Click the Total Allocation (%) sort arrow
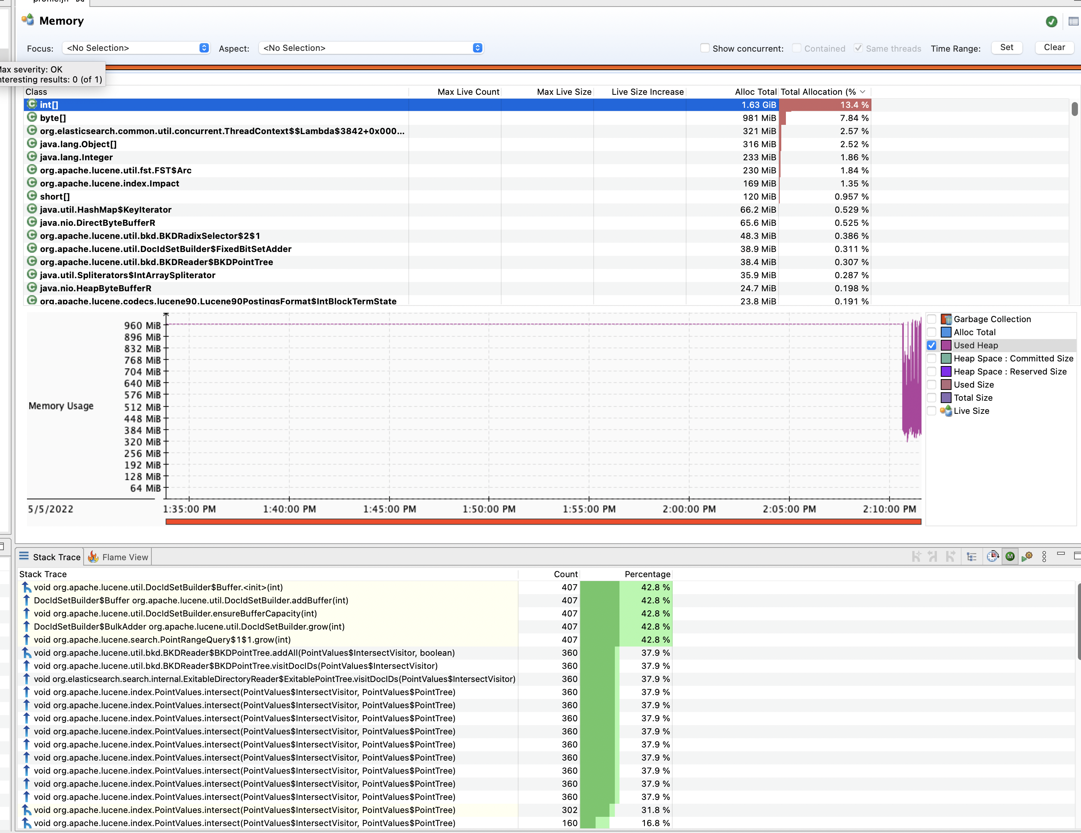 tap(863, 92)
